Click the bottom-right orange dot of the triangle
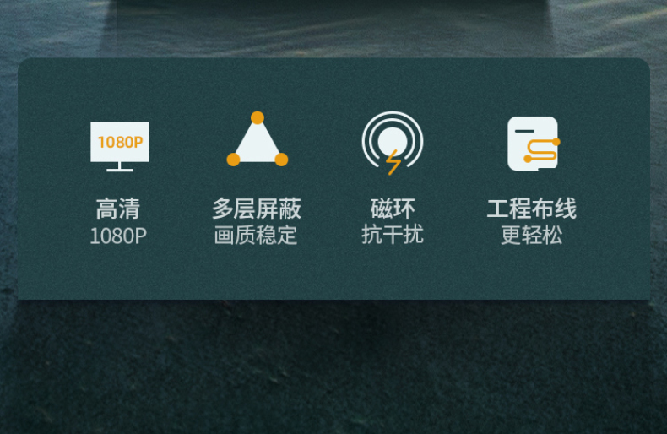The height and width of the screenshot is (434, 667). coord(281,160)
